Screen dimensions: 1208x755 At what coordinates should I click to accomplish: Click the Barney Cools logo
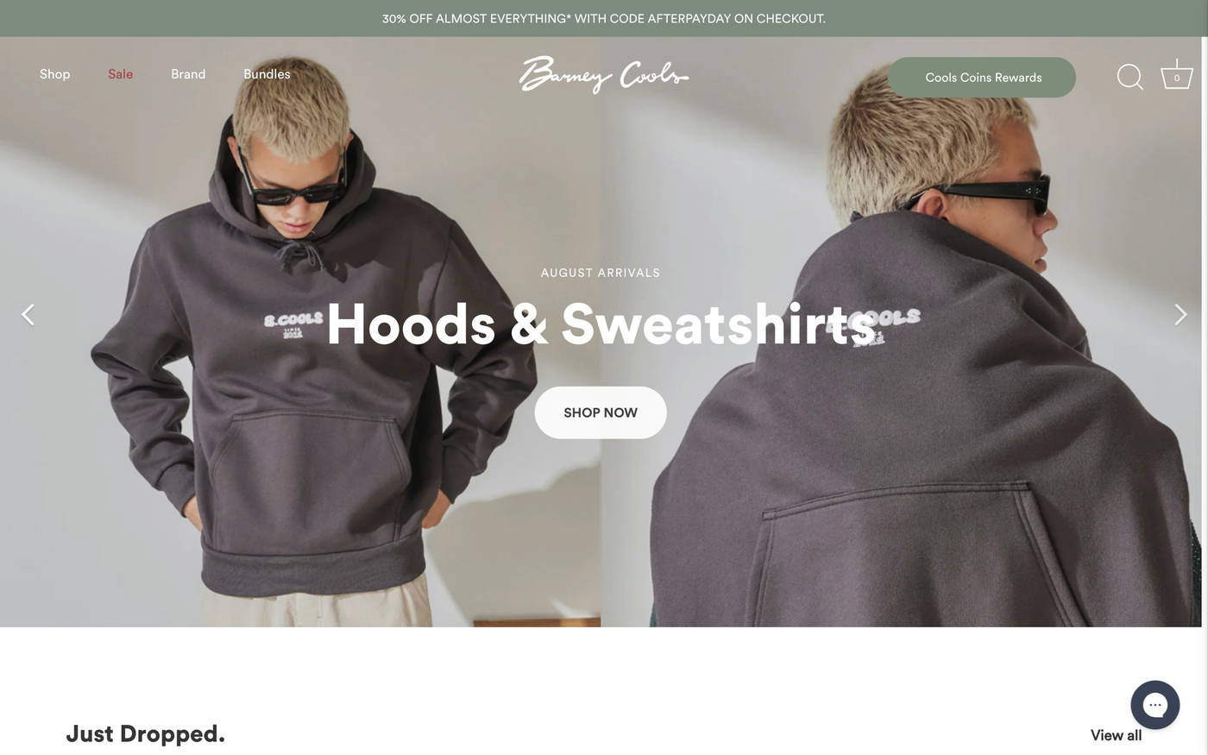[604, 75]
